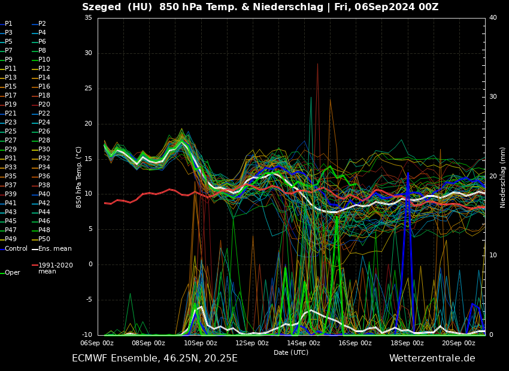Click the 18Sep 00z date tick
Image resolution: width=509 pixels, height=371 pixels.
tap(407, 343)
